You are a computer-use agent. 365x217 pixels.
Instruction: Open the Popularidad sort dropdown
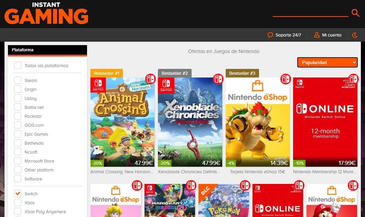click(327, 62)
